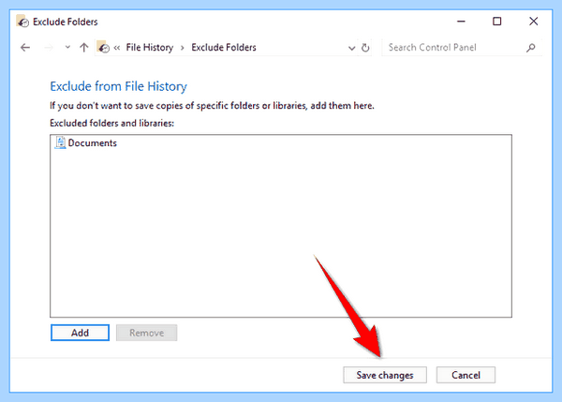Screen dimensions: 562x402
Task: Click the Add button
Action: pos(80,333)
